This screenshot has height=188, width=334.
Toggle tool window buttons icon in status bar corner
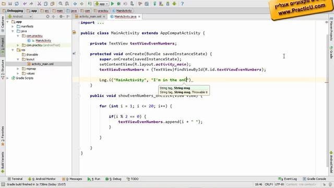click(x=3, y=184)
